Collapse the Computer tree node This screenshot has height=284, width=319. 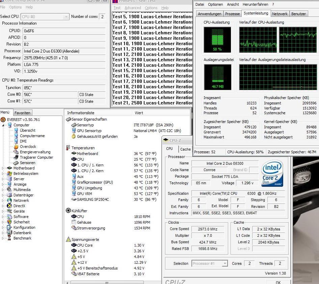click(x=3, y=125)
